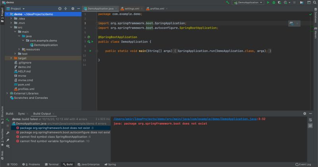This screenshot has width=318, height=167.
Task: Open the Project view mode dropdown
Action: [16, 9]
